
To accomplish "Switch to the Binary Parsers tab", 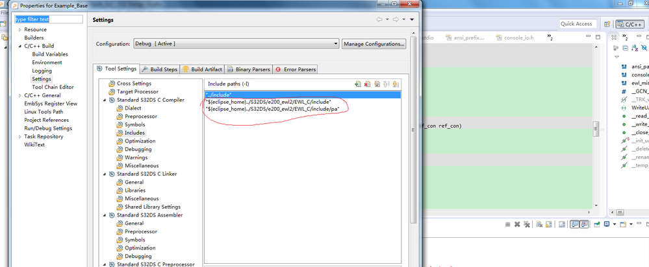I will tap(249, 69).
